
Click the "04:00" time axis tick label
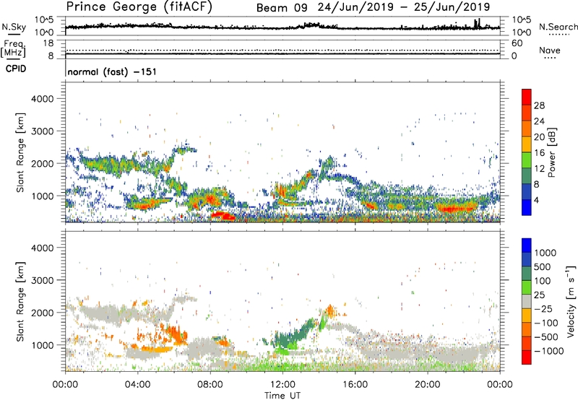(137, 385)
